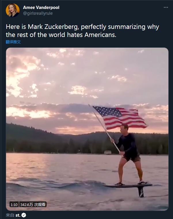The height and width of the screenshot is (219, 173).
Task: Play the embedded hydrofoil video
Action: [x=87, y=129]
